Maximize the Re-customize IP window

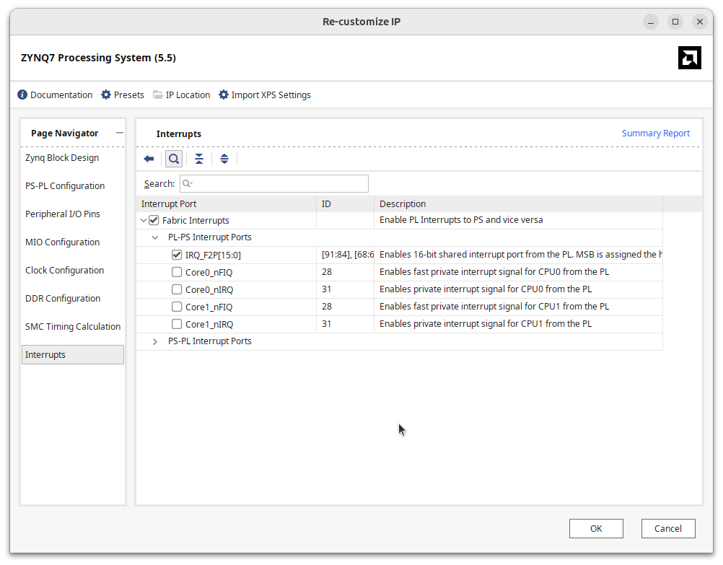675,22
